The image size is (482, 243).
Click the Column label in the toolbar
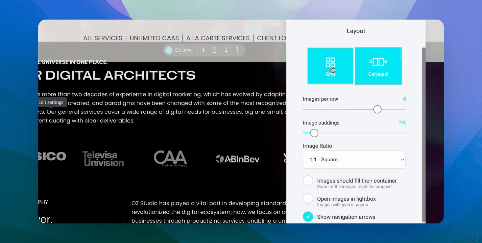tap(184, 50)
